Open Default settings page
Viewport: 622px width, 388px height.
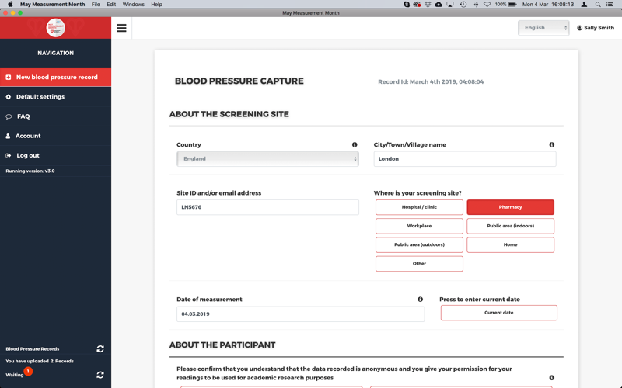pyautogui.click(x=55, y=96)
